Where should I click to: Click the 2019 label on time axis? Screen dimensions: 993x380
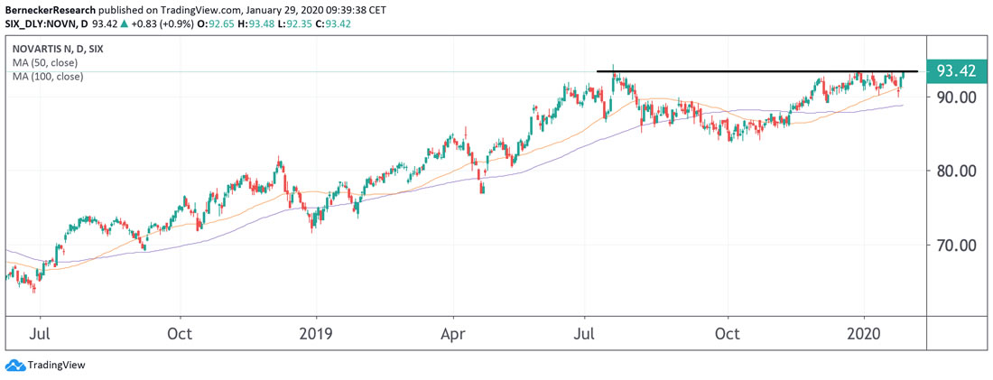click(316, 334)
